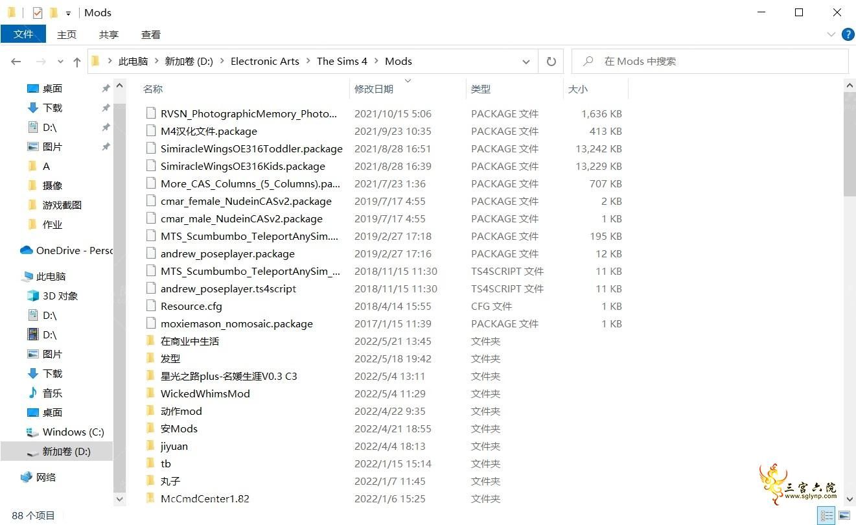Click the New Folder quick access icon
This screenshot has height=525, width=856.
click(x=54, y=12)
